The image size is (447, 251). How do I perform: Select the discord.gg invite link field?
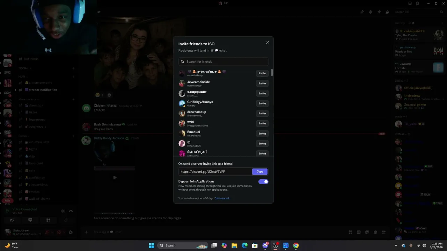click(215, 172)
